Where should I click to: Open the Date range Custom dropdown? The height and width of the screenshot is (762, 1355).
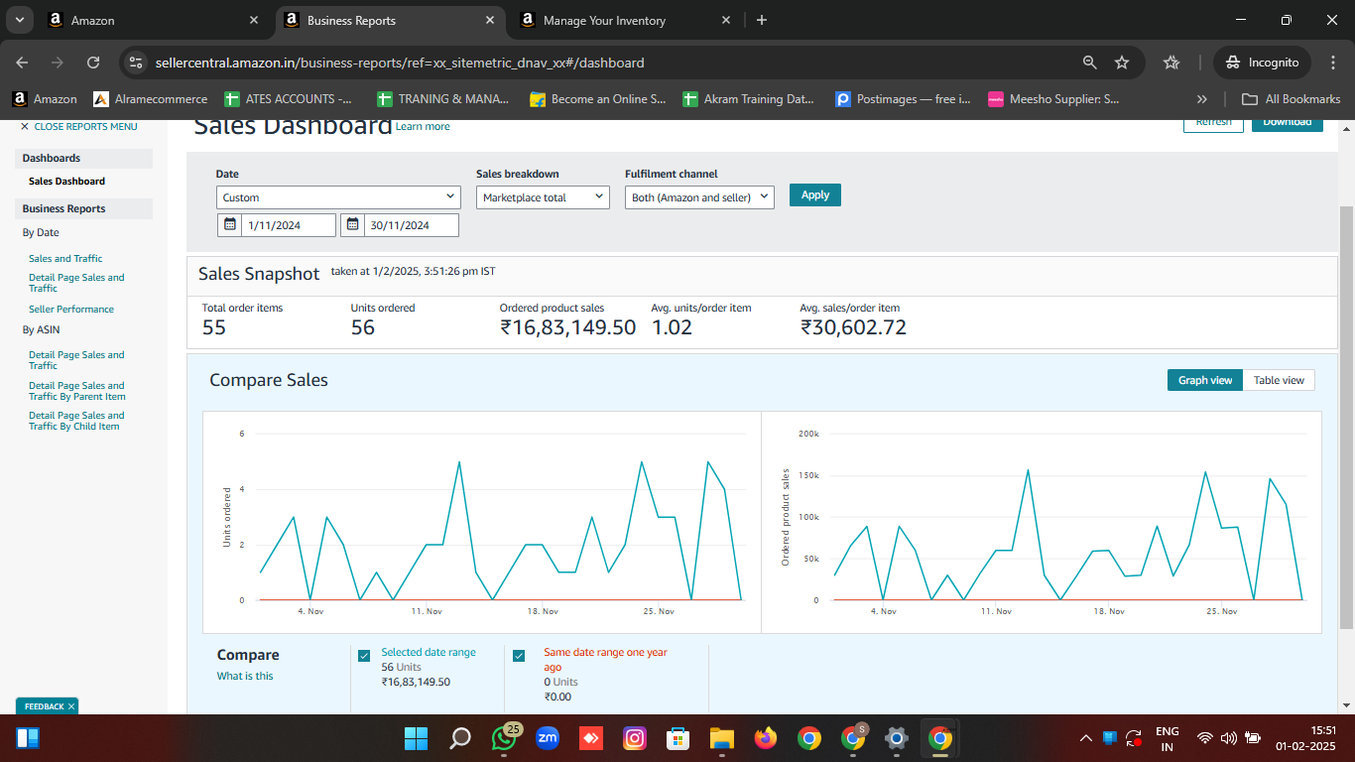pos(338,197)
